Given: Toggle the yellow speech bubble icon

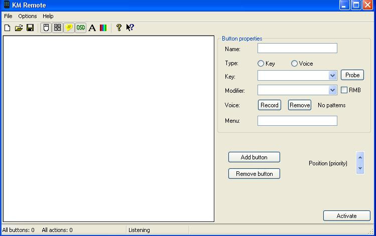Looking at the screenshot, I should point(69,28).
